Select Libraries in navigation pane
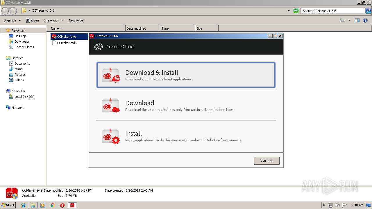372x209 pixels. 17,58
